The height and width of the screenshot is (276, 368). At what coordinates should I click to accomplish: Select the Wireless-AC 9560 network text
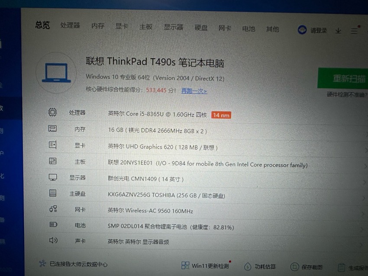(x=150, y=211)
